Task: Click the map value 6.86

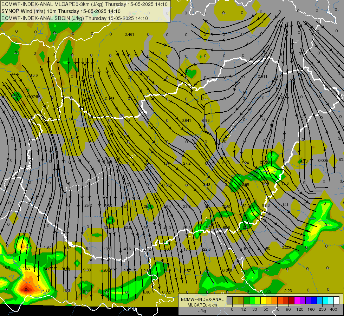Action: 206,120
